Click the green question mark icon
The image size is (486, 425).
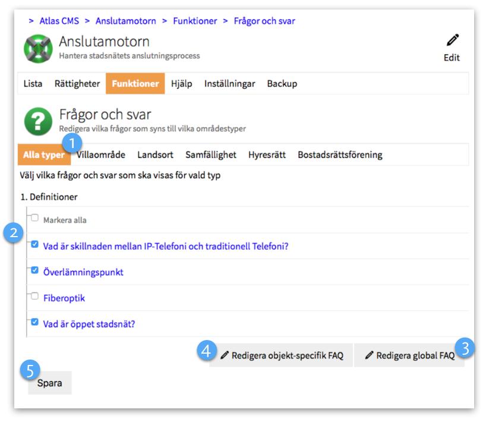tap(38, 121)
